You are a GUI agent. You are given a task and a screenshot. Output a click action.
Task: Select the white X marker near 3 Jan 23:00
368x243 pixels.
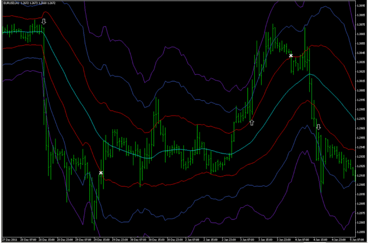pyautogui.click(x=291, y=56)
